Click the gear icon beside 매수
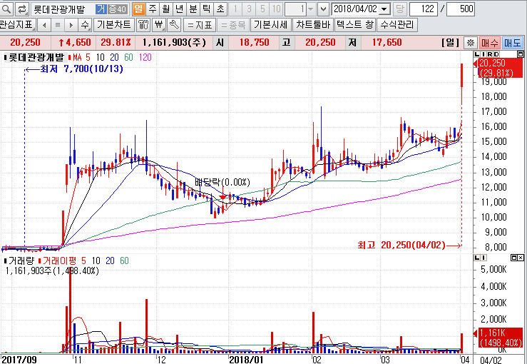 [x=470, y=42]
